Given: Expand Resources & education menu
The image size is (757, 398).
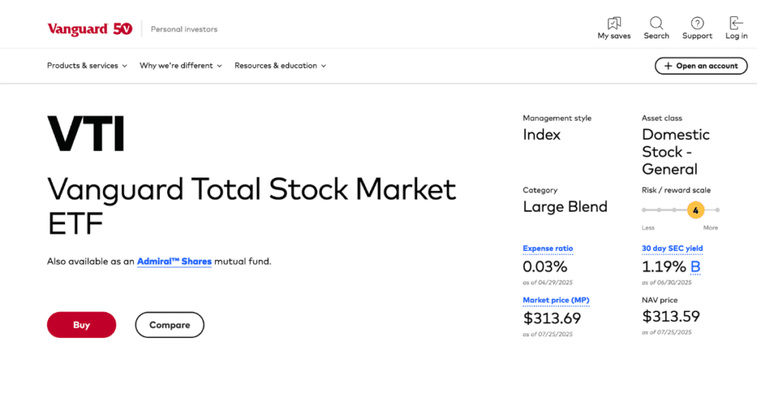Looking at the screenshot, I should pos(280,66).
